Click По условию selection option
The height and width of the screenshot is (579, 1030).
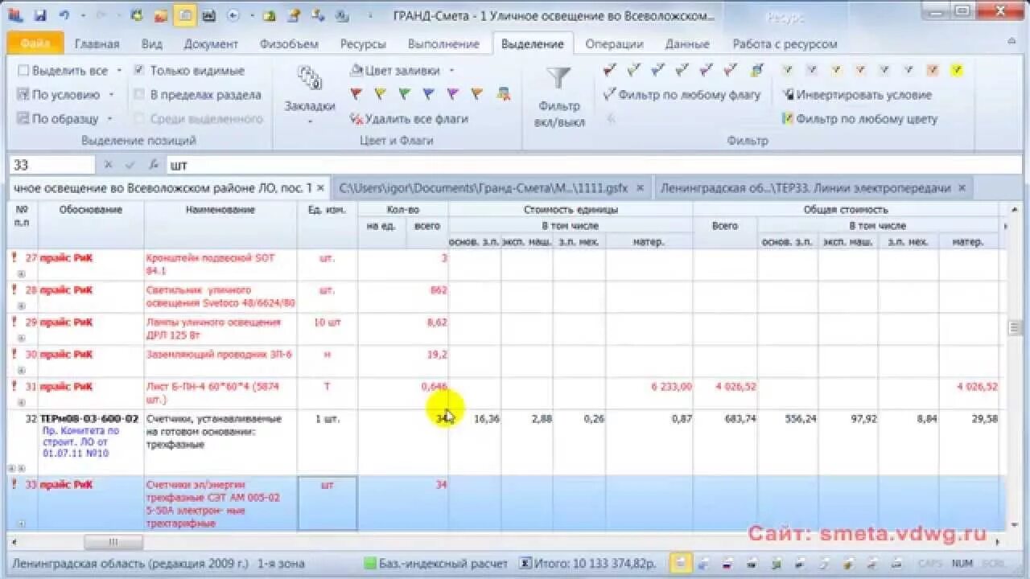click(58, 94)
